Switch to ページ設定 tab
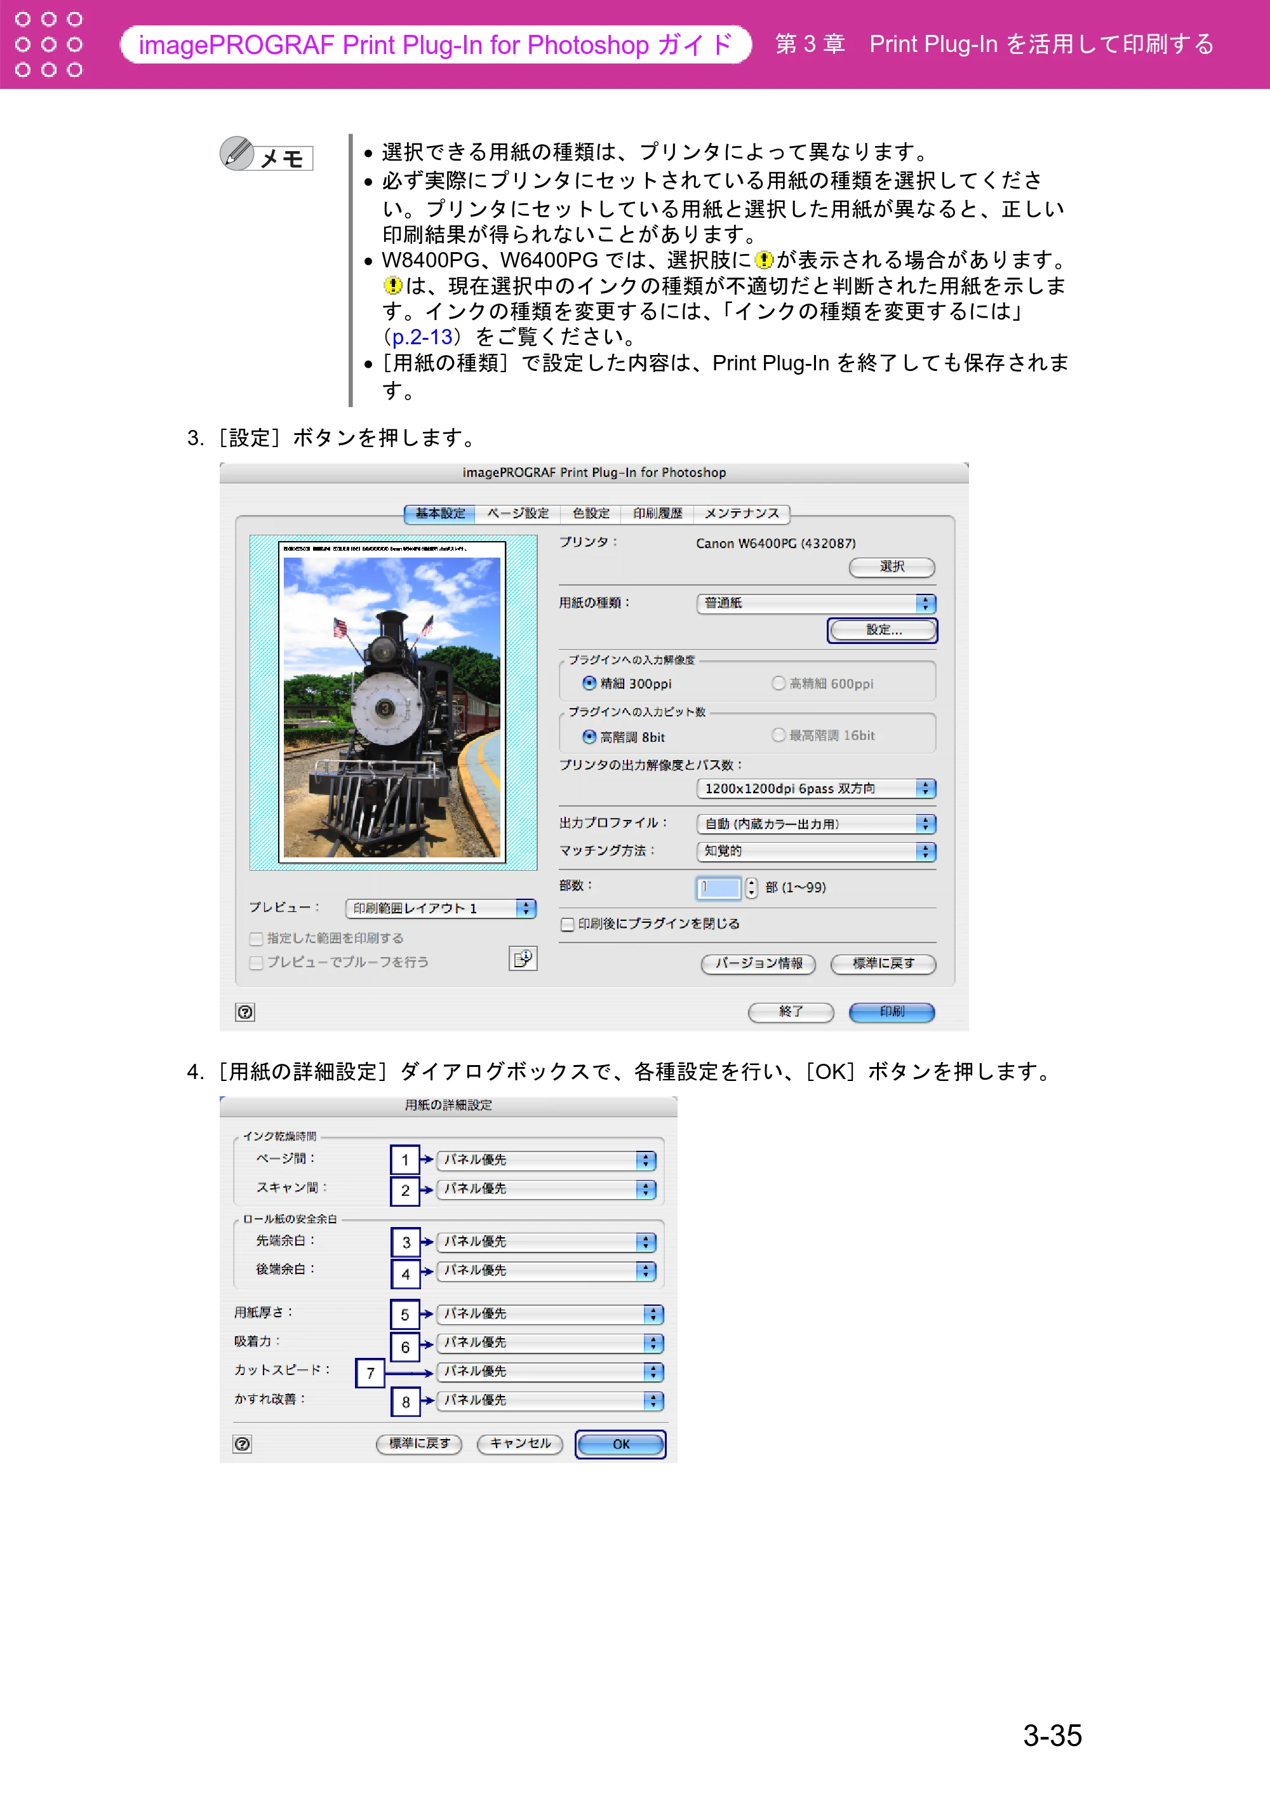This screenshot has height=1798, width=1270. tap(518, 514)
